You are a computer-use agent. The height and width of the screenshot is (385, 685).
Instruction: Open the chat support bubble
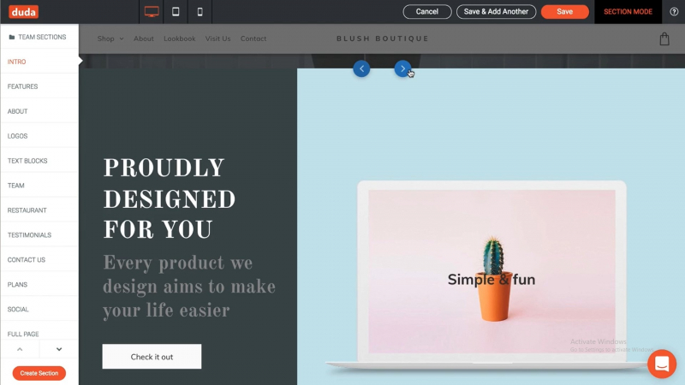click(x=662, y=364)
